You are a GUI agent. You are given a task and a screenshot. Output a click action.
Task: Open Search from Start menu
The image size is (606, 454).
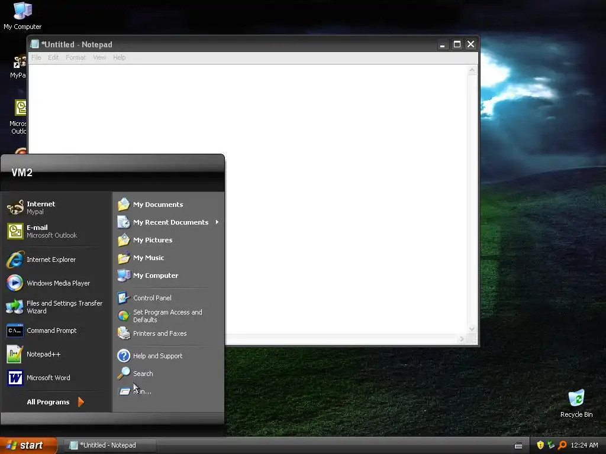point(168,374)
